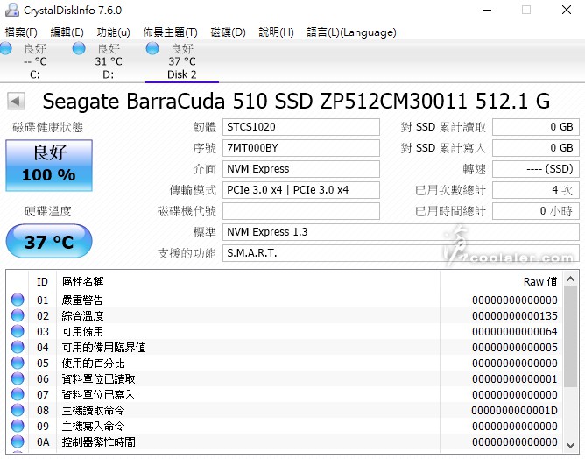585x459 pixels.
Task: Click the interface field NVM Express
Action: 301,169
